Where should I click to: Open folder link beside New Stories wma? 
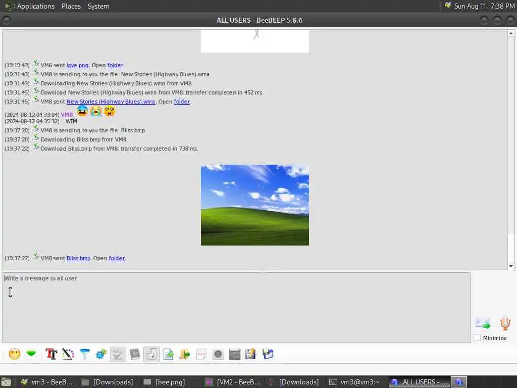[182, 102]
